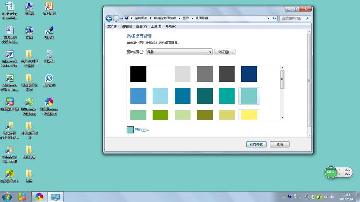The image size is (360, 202).
Task: Open the 工具(T) menu
Action: [x=156, y=27]
